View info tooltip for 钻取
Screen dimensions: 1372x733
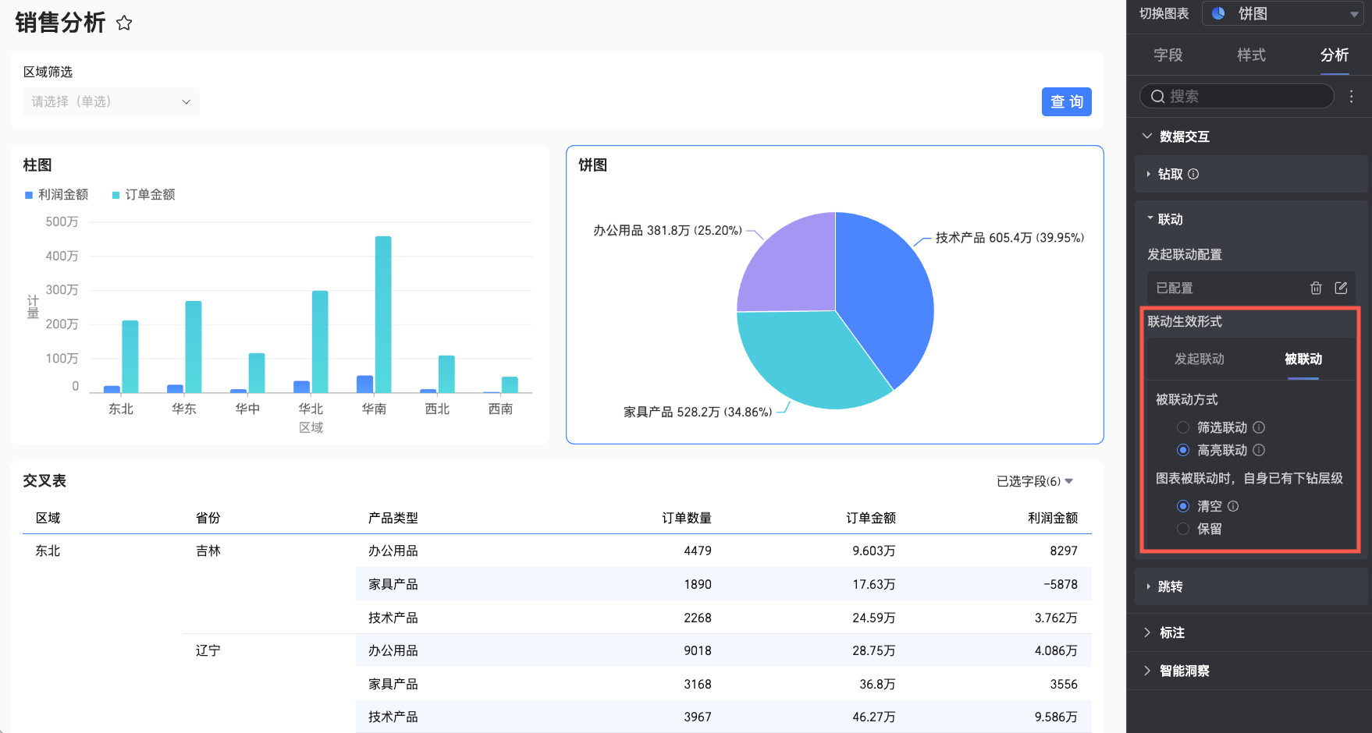[x=1193, y=174]
